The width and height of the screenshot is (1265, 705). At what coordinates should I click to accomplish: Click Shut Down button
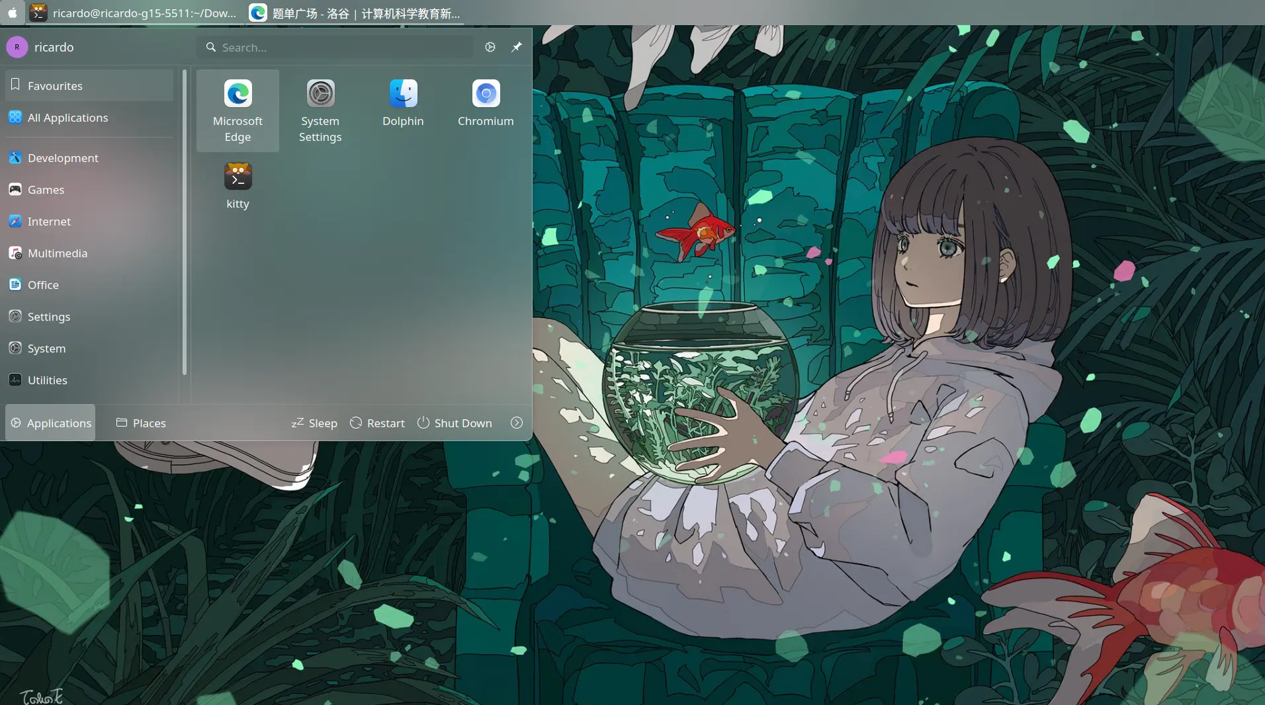tap(455, 423)
